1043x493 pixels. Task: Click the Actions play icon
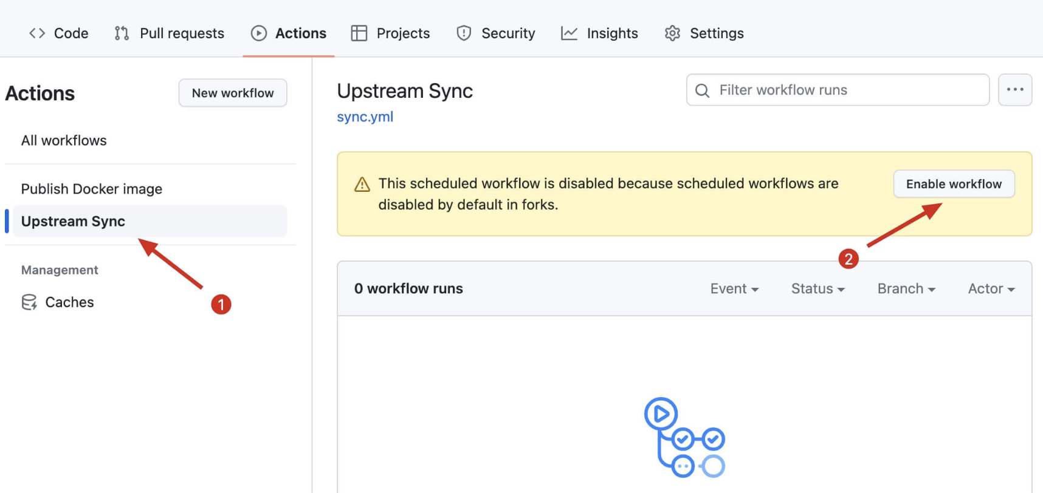(259, 33)
